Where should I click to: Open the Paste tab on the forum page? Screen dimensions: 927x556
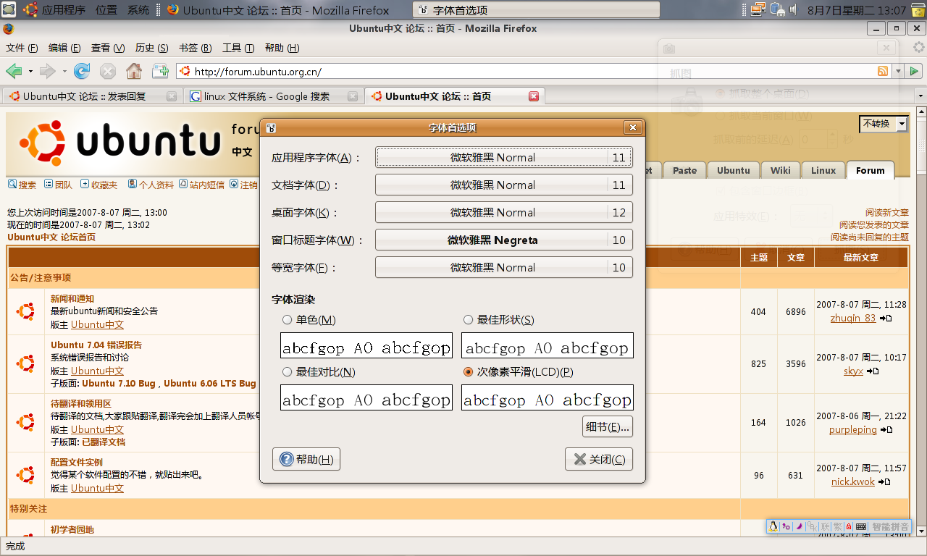684,170
